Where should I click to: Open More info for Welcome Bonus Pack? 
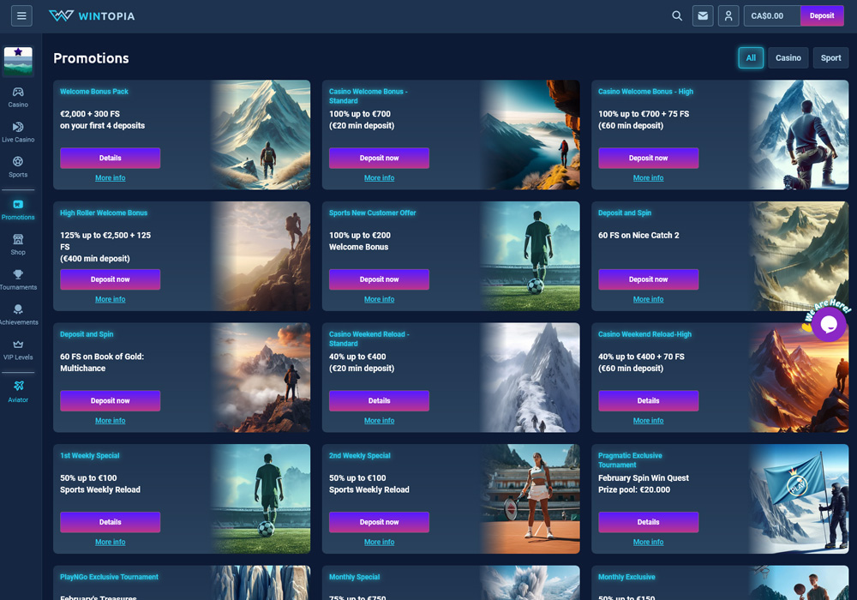pyautogui.click(x=111, y=178)
